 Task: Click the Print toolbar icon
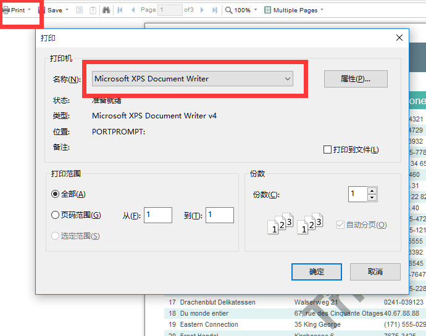6,10
